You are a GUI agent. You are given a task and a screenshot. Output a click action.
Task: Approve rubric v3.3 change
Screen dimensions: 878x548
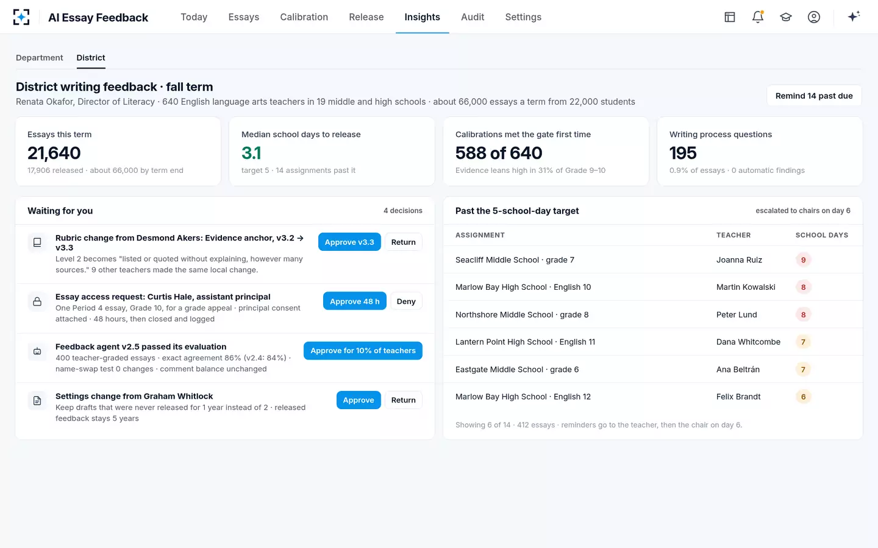pyautogui.click(x=349, y=242)
